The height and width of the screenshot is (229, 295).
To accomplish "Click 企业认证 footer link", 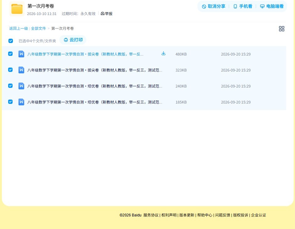I will click(x=259, y=215).
